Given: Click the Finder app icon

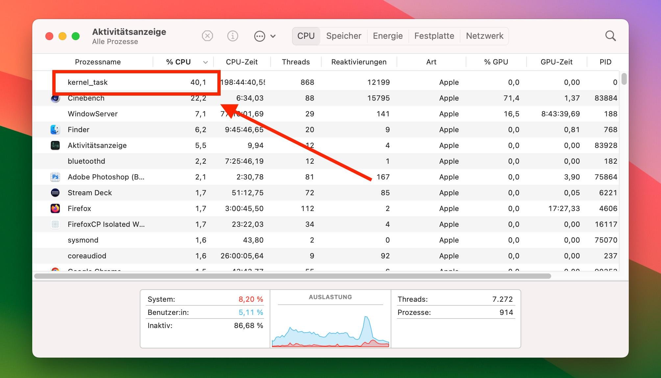Looking at the screenshot, I should click(x=55, y=130).
